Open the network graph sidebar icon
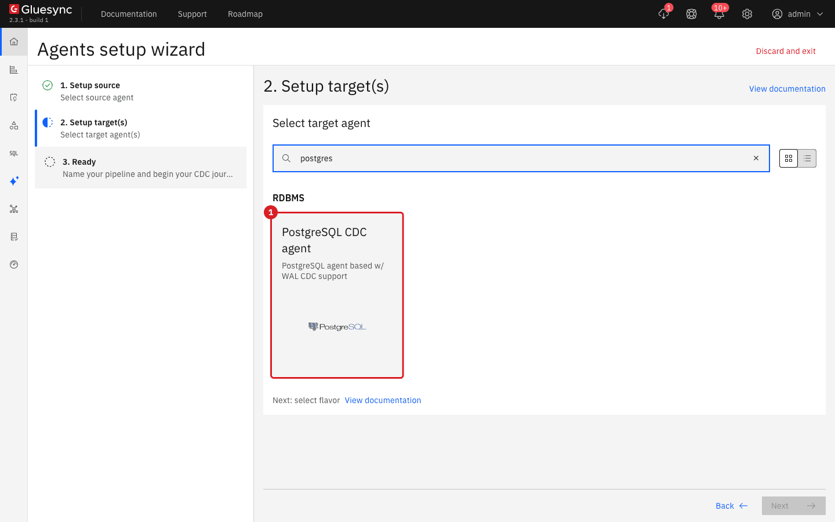Screen dimensions: 835x522 click(14, 209)
